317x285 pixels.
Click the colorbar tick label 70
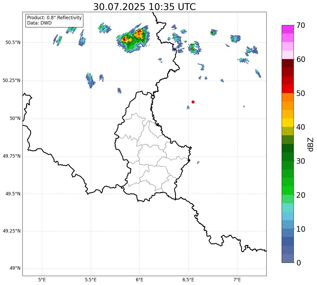(301, 25)
